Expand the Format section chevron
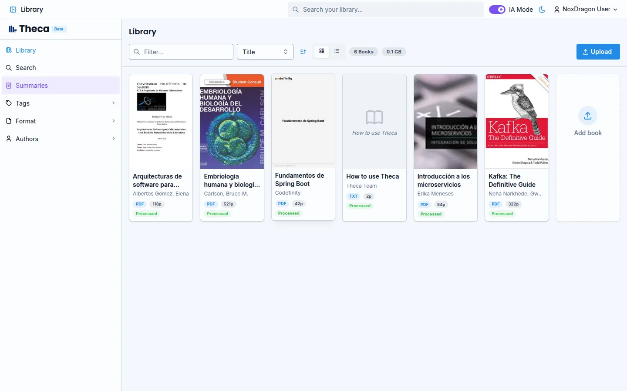Image resolution: width=627 pixels, height=391 pixels. (114, 121)
